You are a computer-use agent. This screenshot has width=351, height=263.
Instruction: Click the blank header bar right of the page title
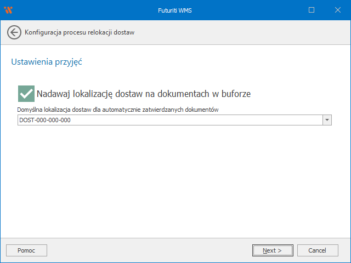coord(241,32)
